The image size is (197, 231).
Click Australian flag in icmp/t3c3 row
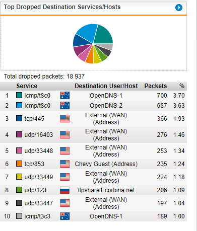(65, 216)
